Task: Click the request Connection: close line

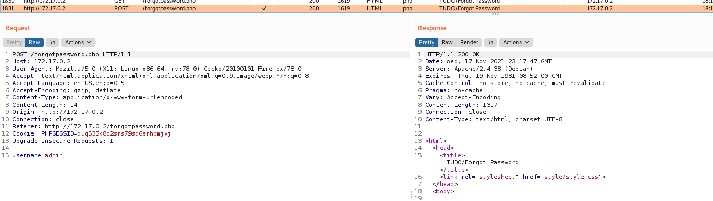Action: pyautogui.click(x=43, y=119)
